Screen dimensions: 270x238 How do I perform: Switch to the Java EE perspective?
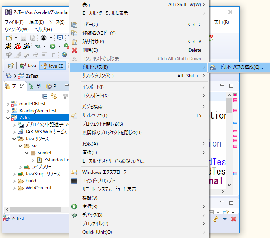point(52,66)
